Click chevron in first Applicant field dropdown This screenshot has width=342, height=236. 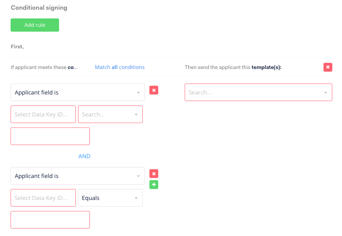point(138,92)
